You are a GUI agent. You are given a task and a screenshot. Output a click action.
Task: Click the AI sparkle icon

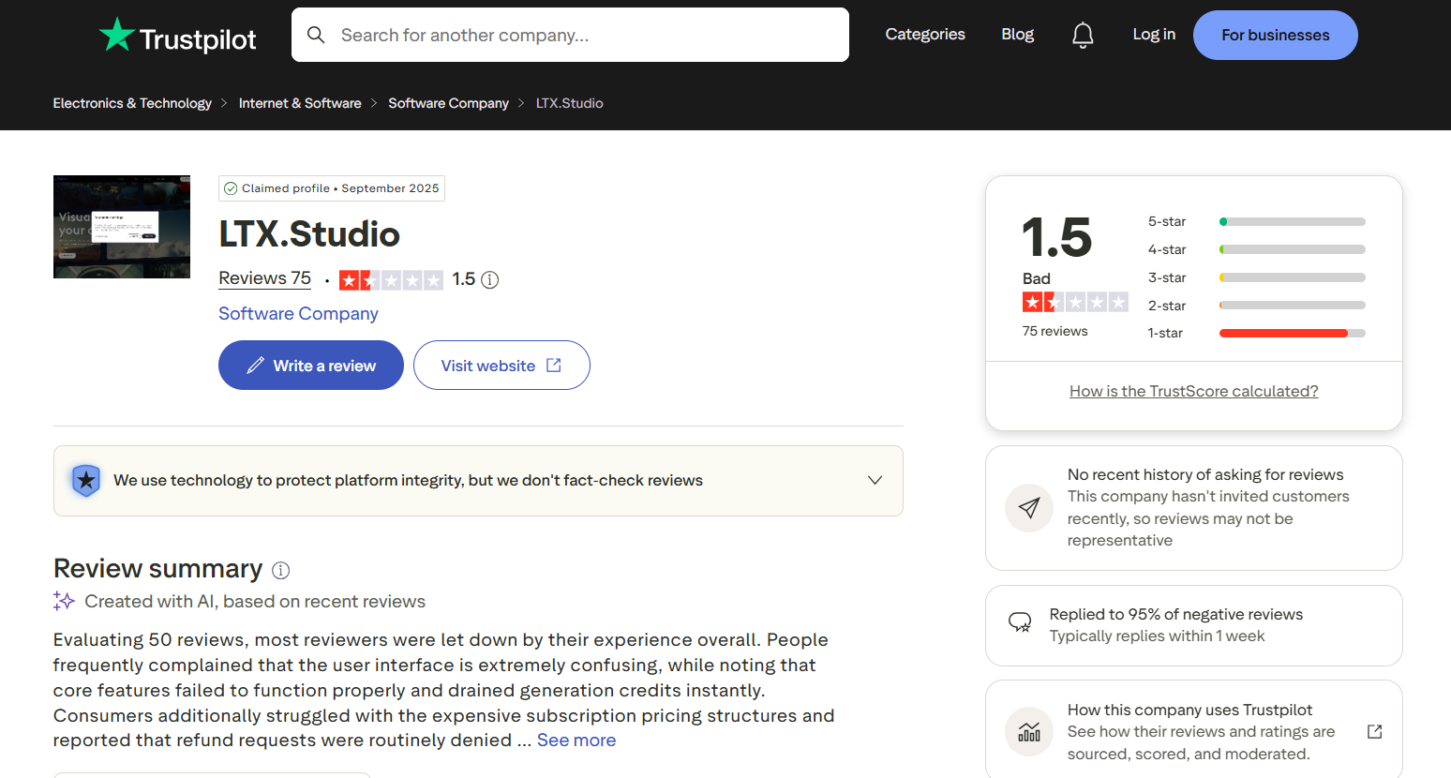point(64,601)
